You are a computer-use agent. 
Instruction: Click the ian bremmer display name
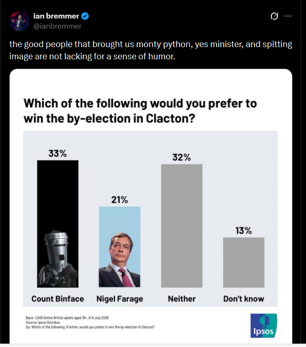point(56,16)
